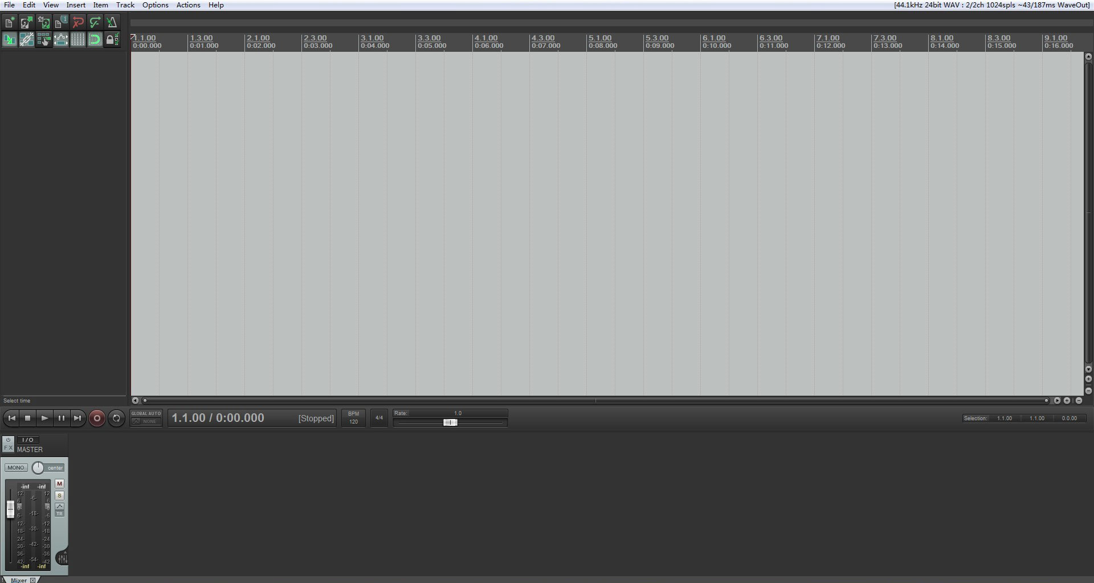Click the red Undo arrow icon
1094x583 pixels.
coord(78,23)
